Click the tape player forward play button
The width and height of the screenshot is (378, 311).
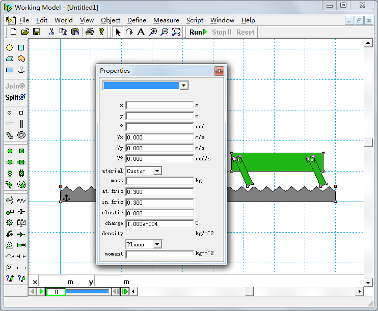(41, 292)
